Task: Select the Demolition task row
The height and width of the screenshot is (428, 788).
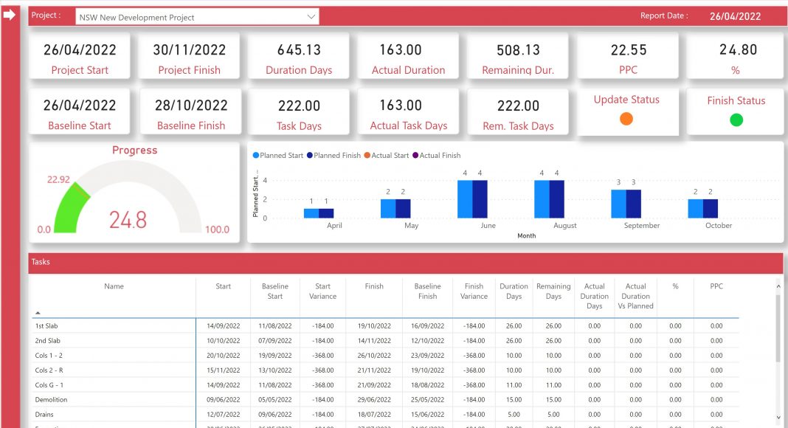Action: 51,400
